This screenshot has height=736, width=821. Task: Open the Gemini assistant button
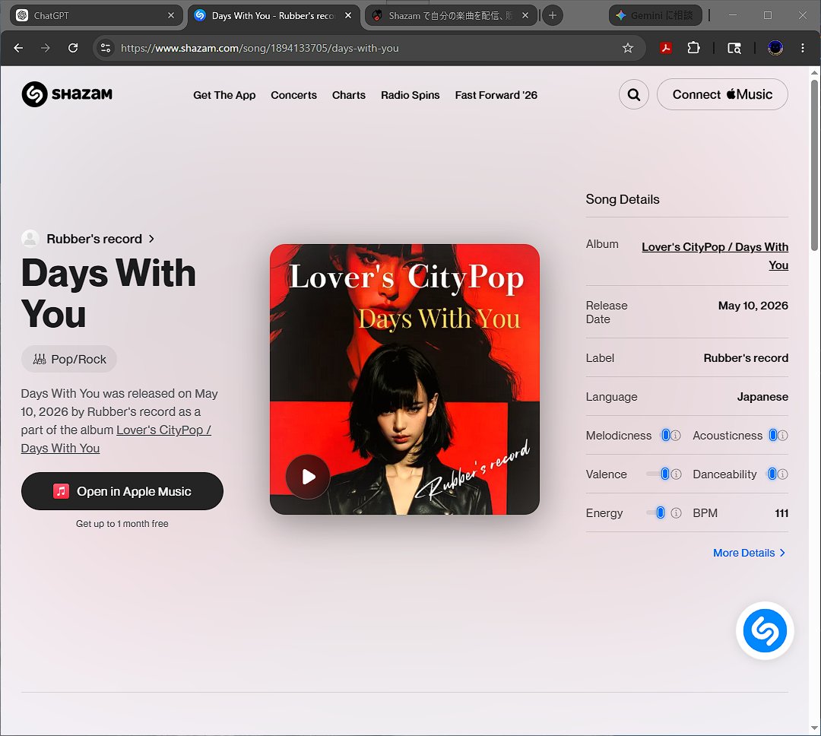point(655,16)
